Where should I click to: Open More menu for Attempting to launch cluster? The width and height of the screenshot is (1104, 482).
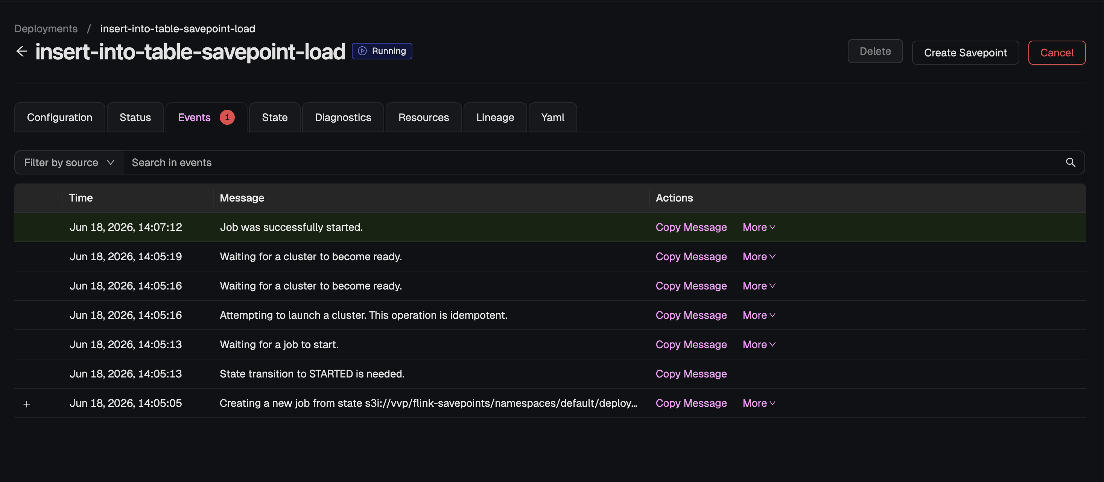[759, 315]
